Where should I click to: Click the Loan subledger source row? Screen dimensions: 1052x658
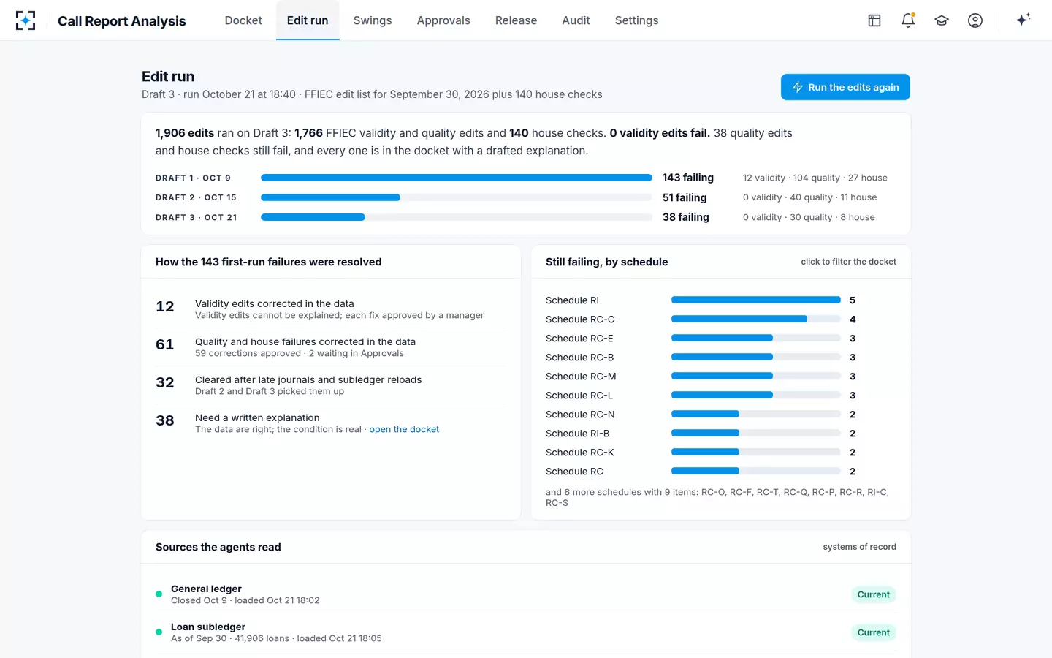526,632
